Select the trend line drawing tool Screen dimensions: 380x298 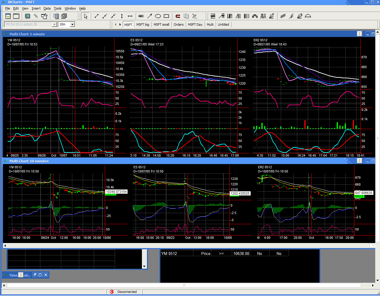coord(96,16)
